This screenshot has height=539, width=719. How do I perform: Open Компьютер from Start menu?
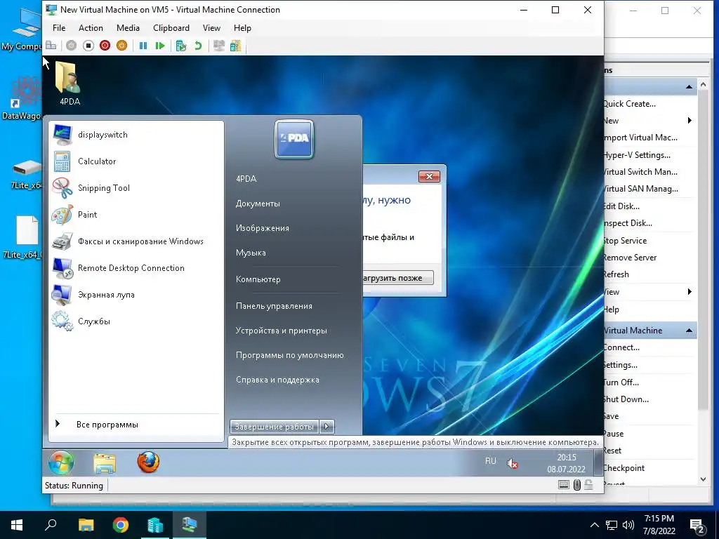pyautogui.click(x=258, y=279)
